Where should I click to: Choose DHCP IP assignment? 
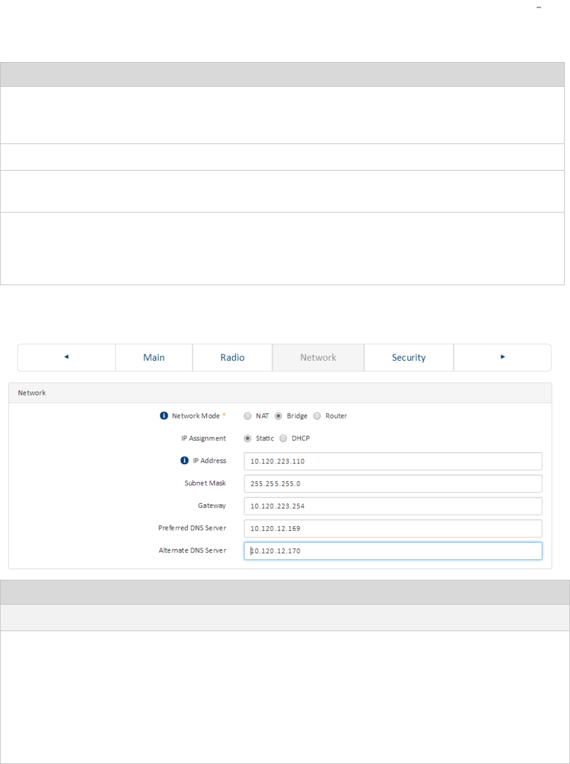(x=283, y=439)
